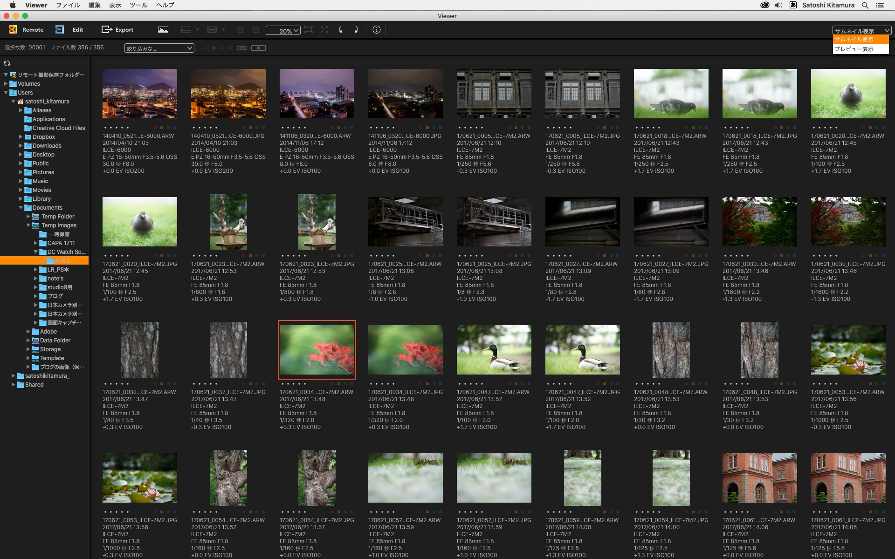Select the CAPA 1711 folder
The width and height of the screenshot is (895, 559).
61,243
